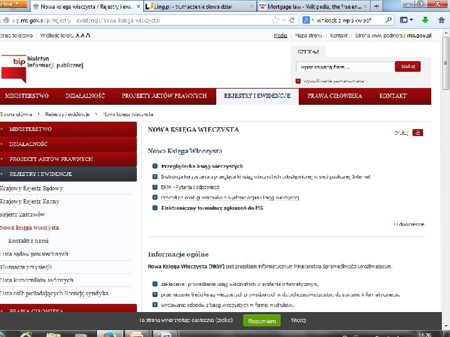Screen dimensions: 450x337
Task: Click the green Rozumiem cookie button
Action: 262,321
